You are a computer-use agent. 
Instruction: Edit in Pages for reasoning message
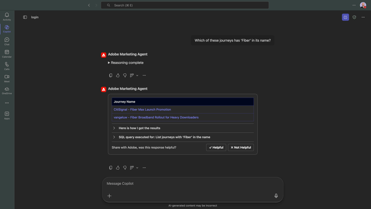132,75
